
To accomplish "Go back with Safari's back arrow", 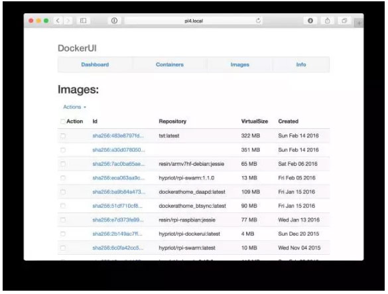I will click(58, 21).
